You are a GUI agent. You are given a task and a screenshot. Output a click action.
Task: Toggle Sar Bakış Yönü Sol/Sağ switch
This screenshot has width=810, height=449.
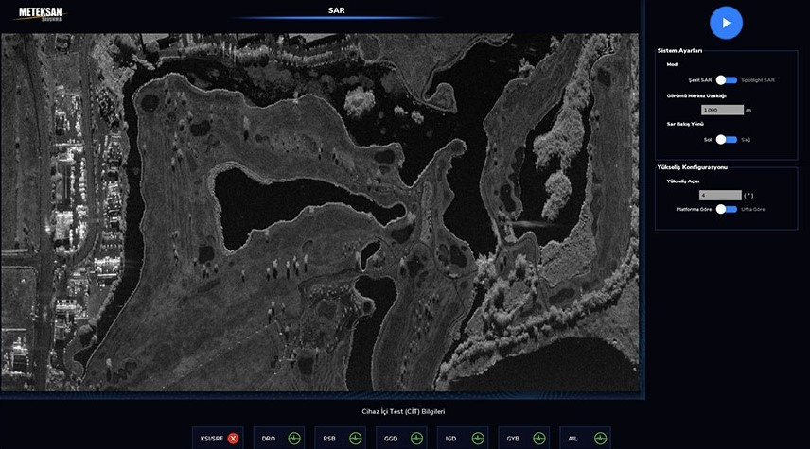[726, 139]
